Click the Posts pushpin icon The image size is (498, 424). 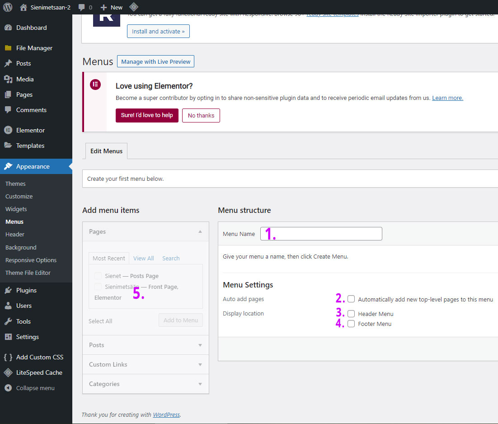(8, 63)
